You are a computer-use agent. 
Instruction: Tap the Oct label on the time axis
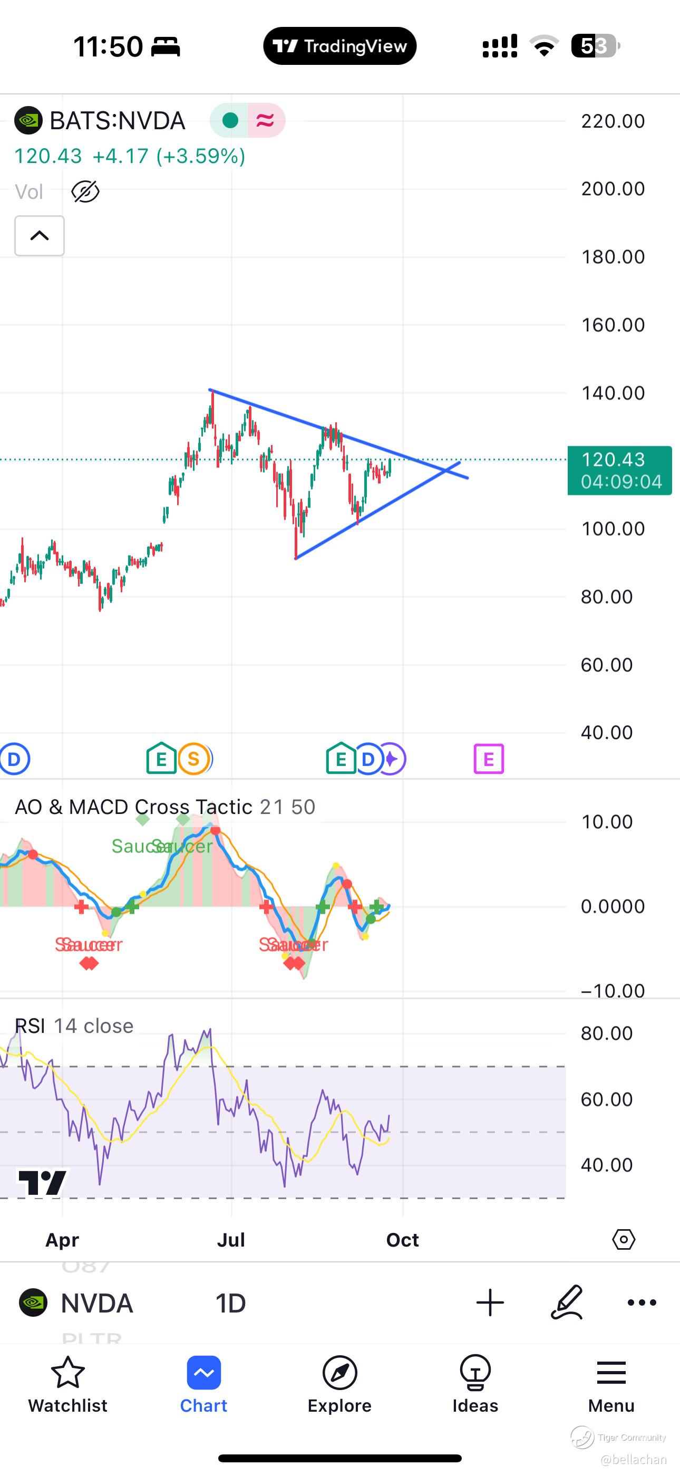tap(402, 1240)
